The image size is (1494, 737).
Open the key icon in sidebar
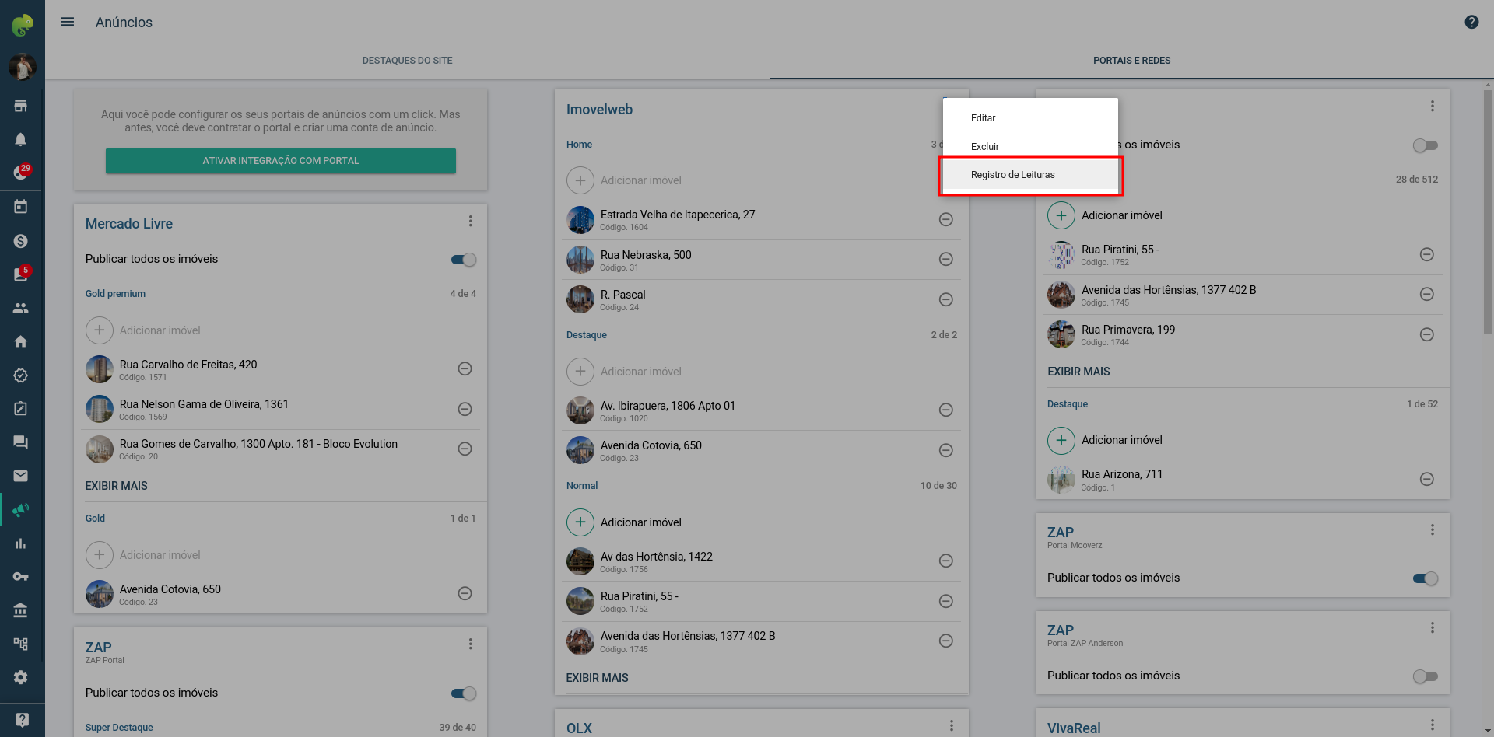pyautogui.click(x=21, y=577)
